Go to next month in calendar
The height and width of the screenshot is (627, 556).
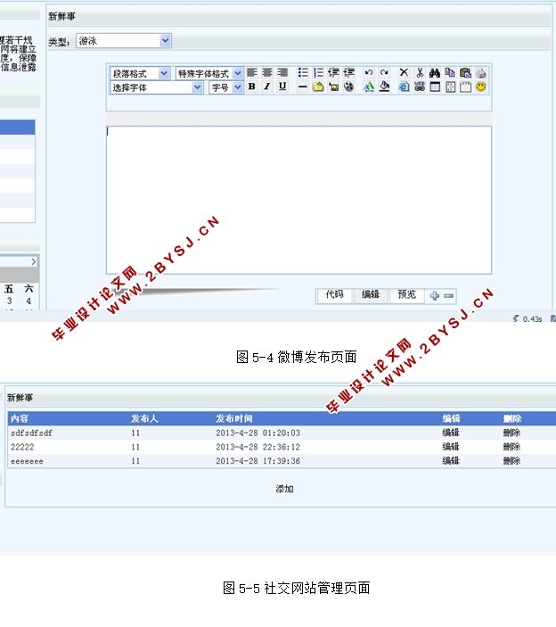(x=34, y=262)
